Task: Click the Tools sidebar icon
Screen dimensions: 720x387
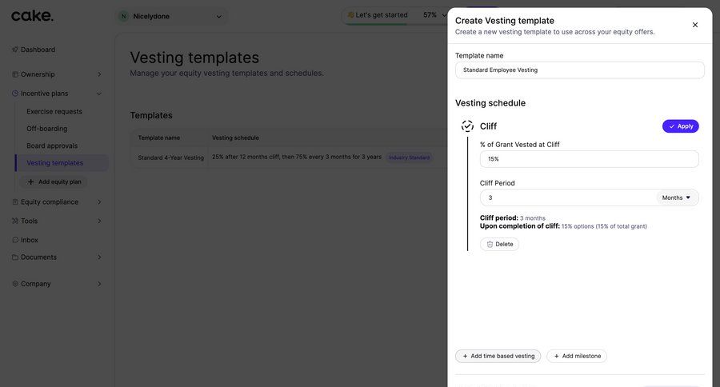Action: click(15, 221)
